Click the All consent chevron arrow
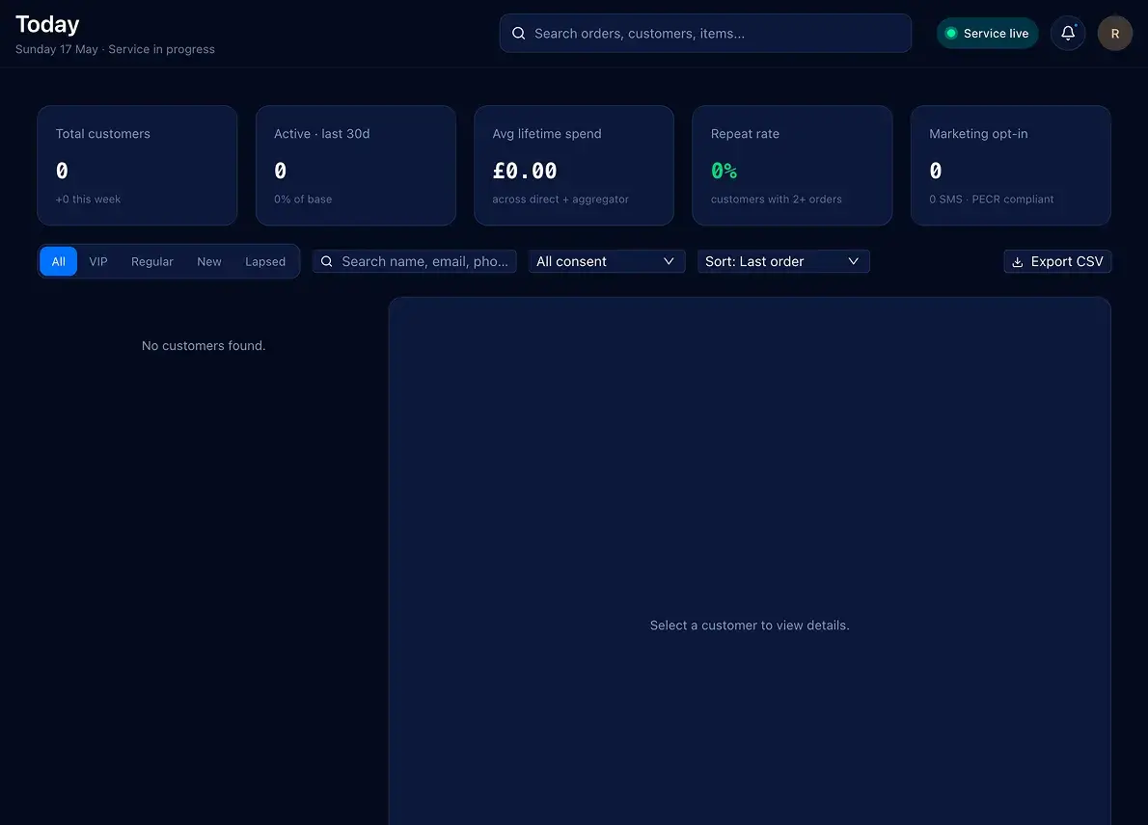Screen dimensions: 1148x825 (x=669, y=261)
